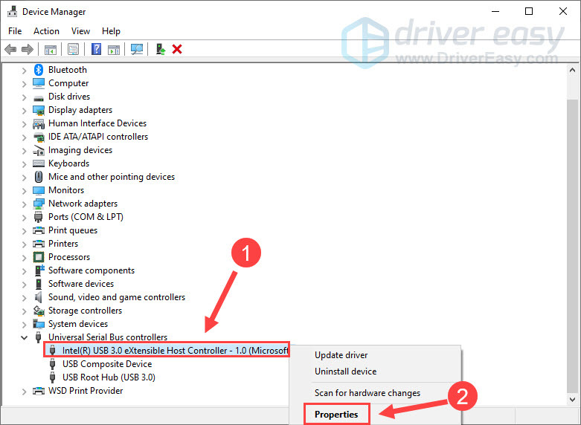The height and width of the screenshot is (425, 581).
Task: Expand the Network adapters category
Action: coord(24,204)
